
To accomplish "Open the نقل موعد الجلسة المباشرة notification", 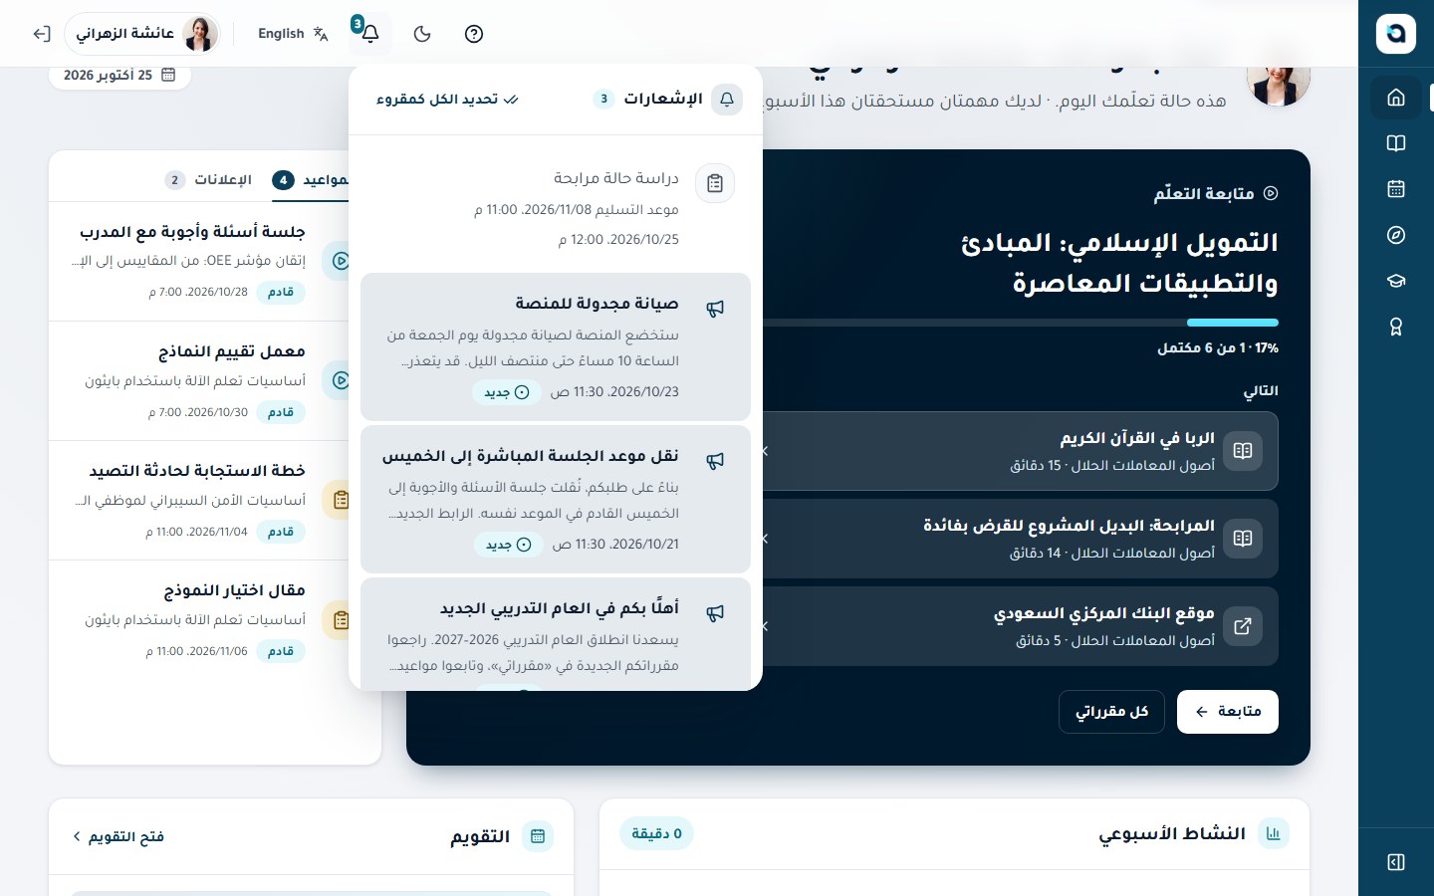I will click(556, 499).
